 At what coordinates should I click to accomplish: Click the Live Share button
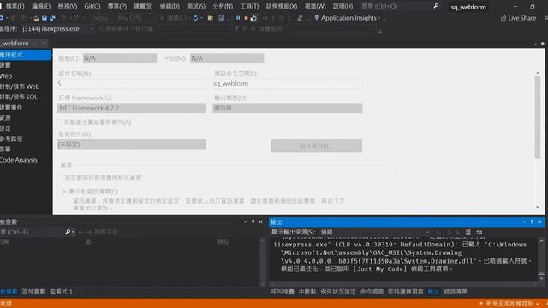pyautogui.click(x=518, y=18)
